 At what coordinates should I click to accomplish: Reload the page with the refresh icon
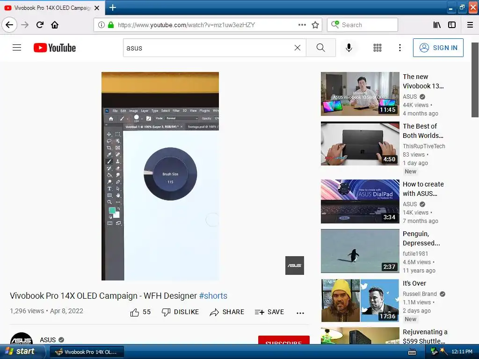click(40, 25)
